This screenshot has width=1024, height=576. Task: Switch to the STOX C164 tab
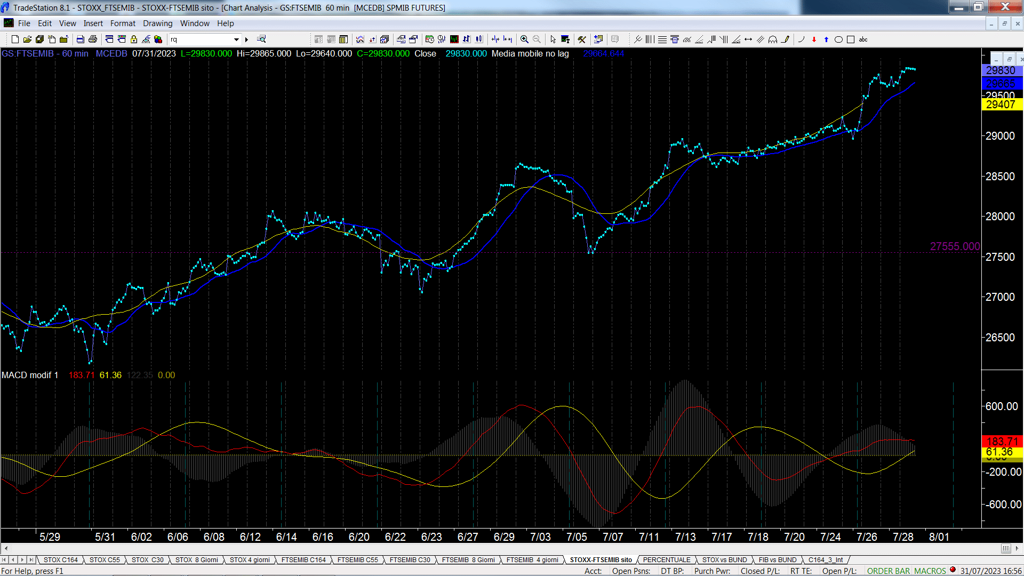[61, 559]
